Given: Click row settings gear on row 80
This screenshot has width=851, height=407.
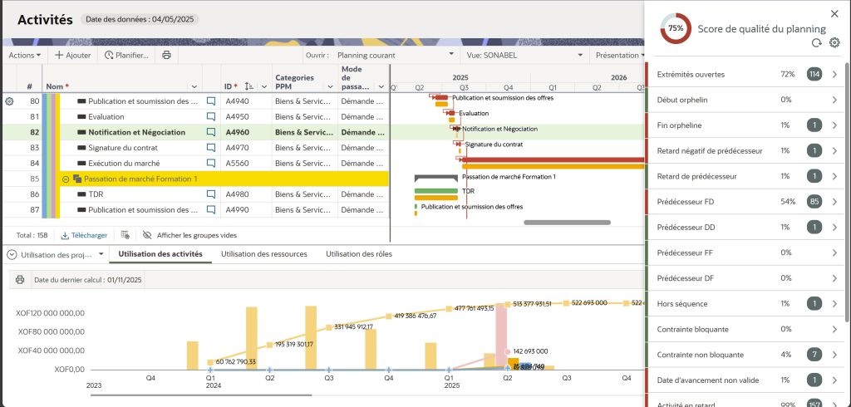Looking at the screenshot, I should [x=10, y=101].
